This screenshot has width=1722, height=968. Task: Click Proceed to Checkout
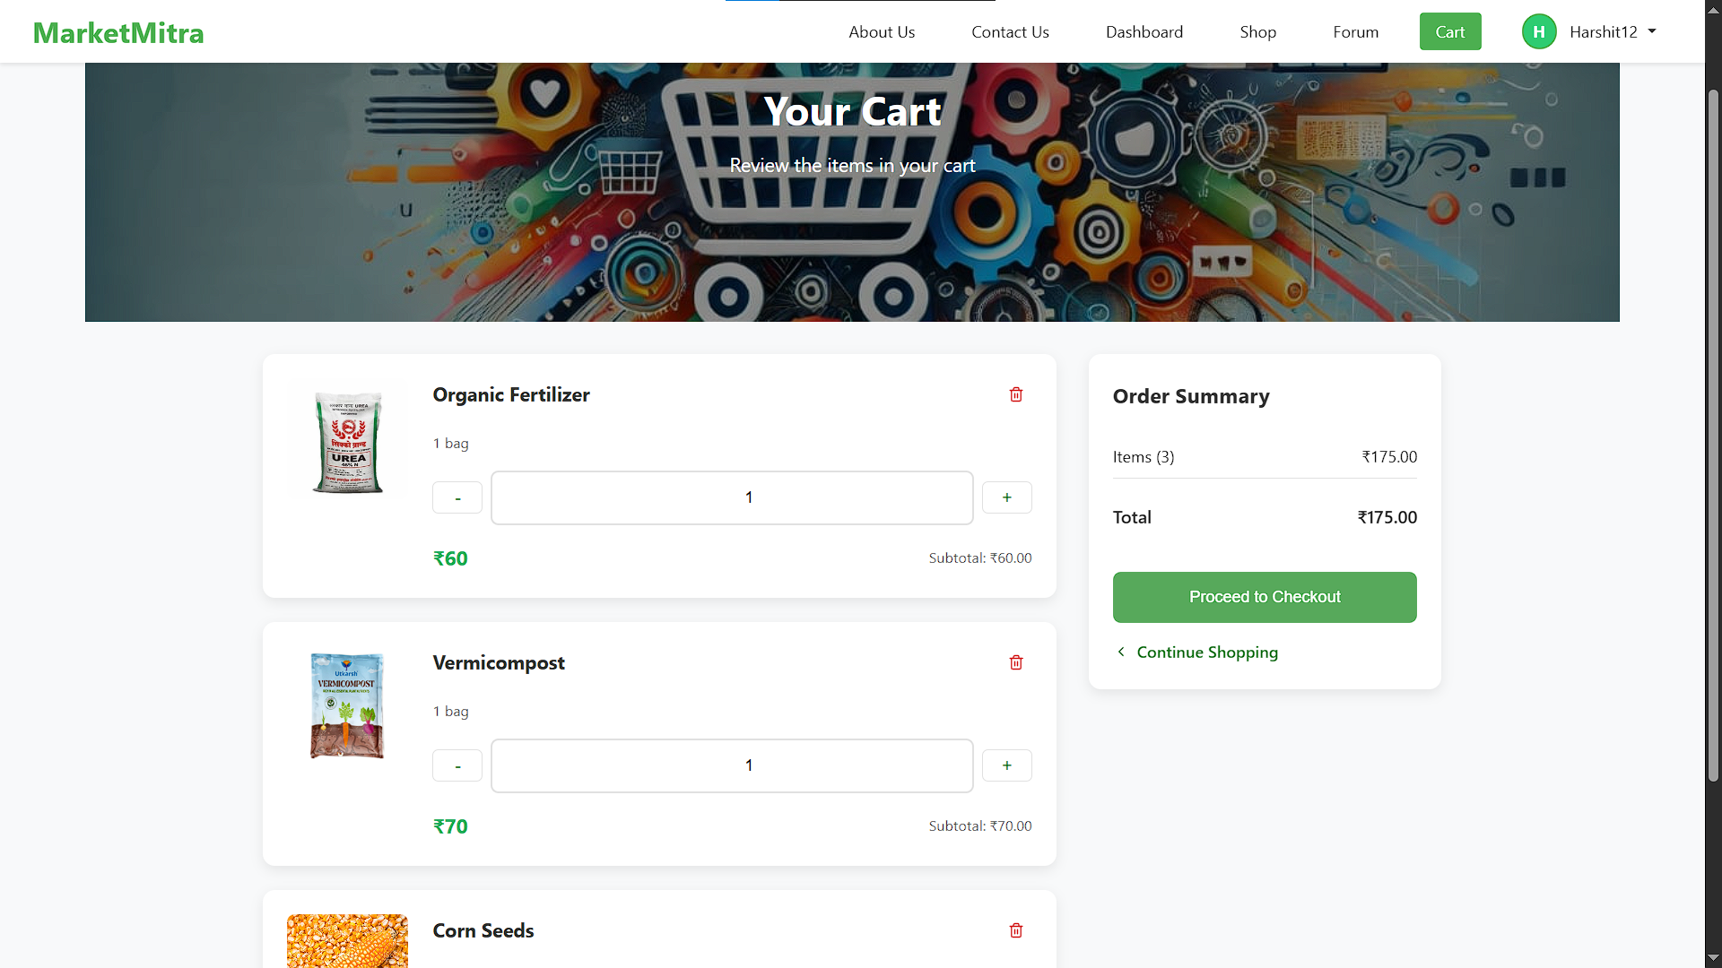click(1265, 597)
